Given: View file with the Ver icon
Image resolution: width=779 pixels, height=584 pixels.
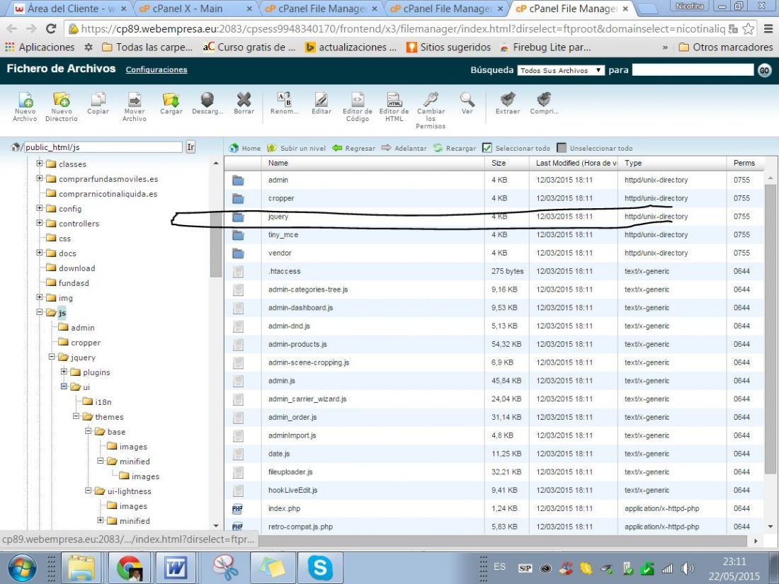Looking at the screenshot, I should (467, 103).
